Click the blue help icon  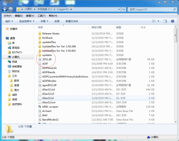[x=173, y=21]
